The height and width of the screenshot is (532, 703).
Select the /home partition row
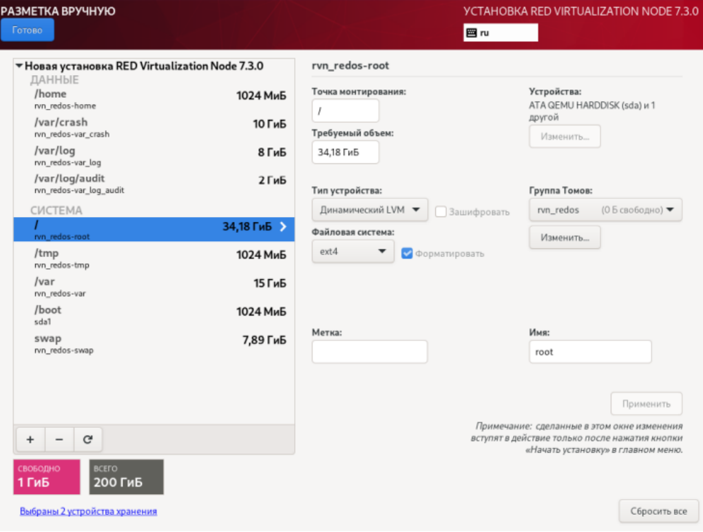point(154,99)
